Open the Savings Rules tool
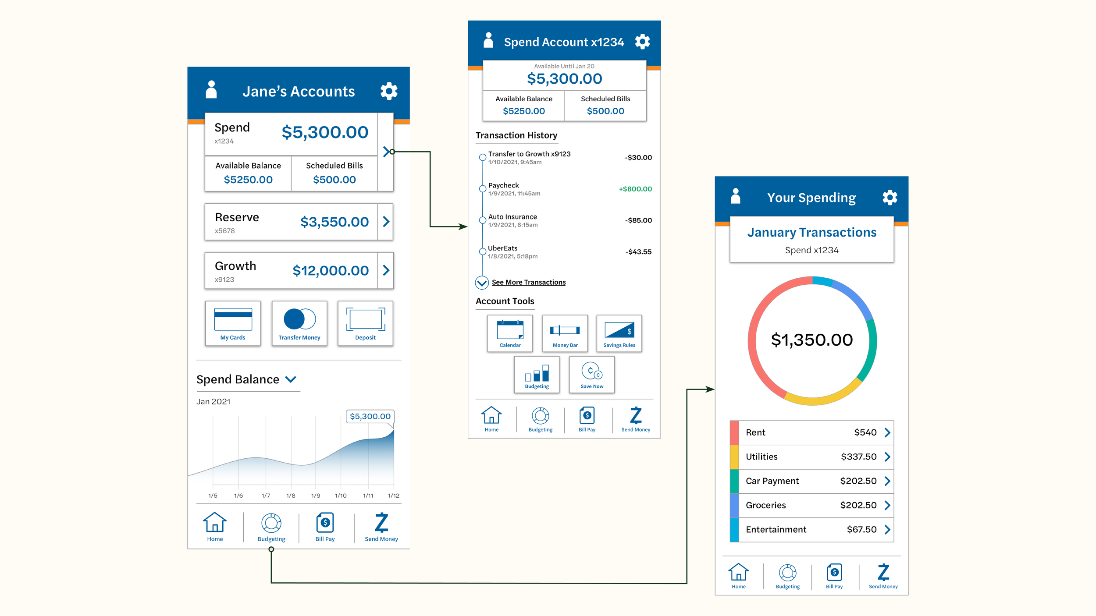 pyautogui.click(x=619, y=333)
